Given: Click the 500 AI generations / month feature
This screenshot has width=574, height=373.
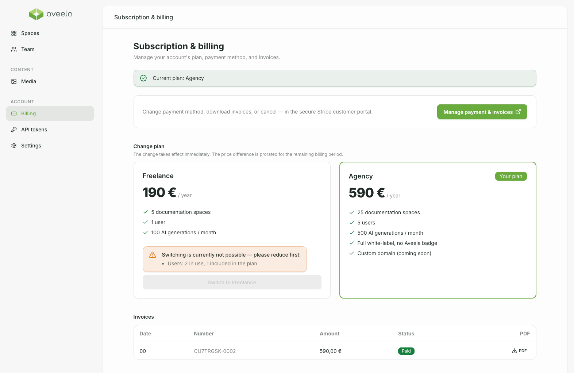Looking at the screenshot, I should 390,233.
